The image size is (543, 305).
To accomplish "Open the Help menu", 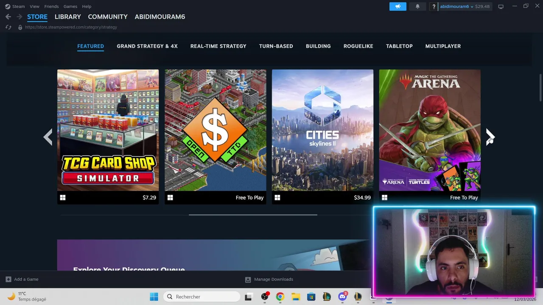I will (x=87, y=6).
